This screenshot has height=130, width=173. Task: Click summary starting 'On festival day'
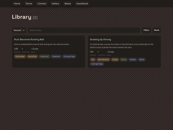pyautogui.click(x=122, y=46)
